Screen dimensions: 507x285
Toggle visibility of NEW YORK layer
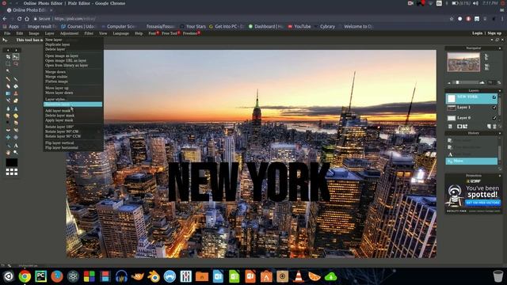494,97
